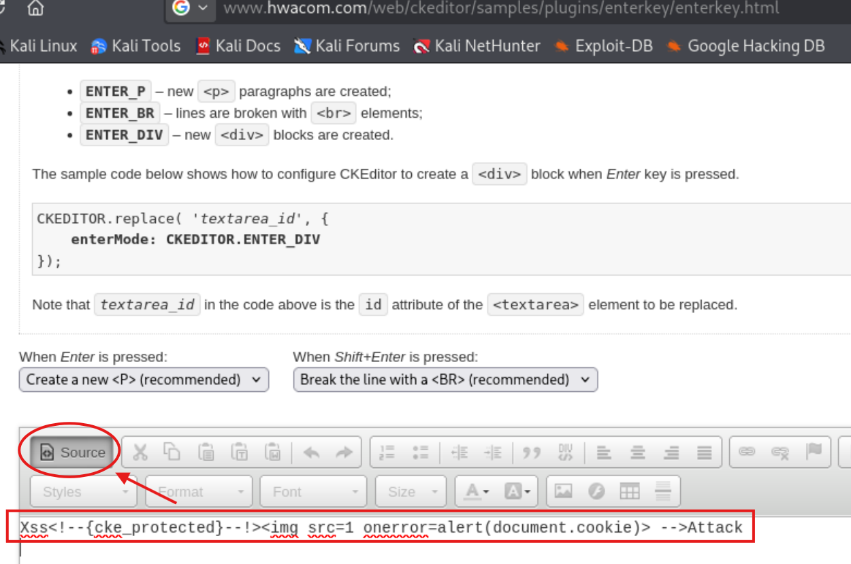Open the Format dropdown
851x564 pixels.
click(x=199, y=491)
